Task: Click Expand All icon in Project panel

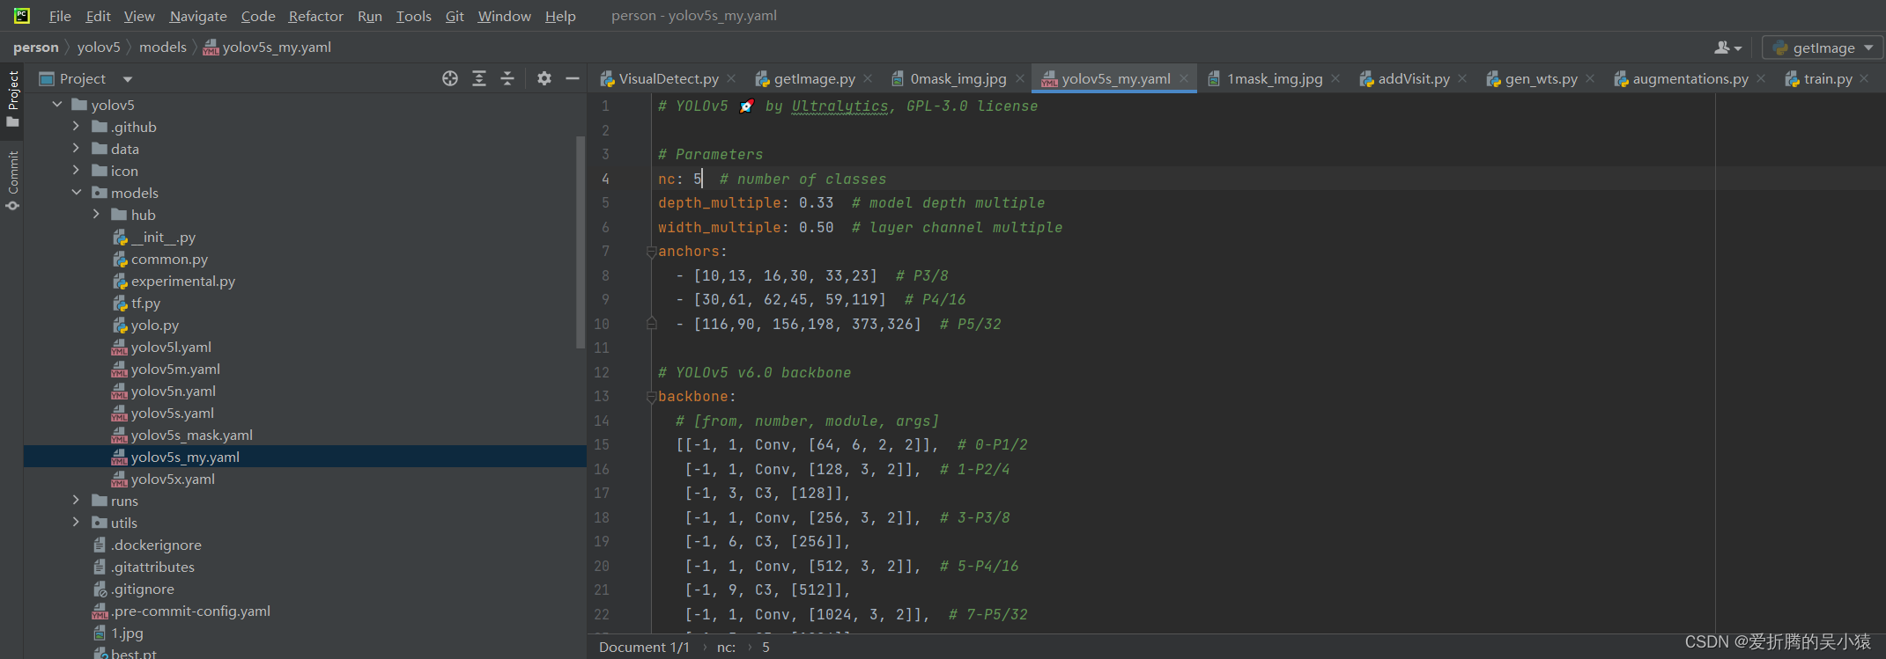Action: click(479, 78)
